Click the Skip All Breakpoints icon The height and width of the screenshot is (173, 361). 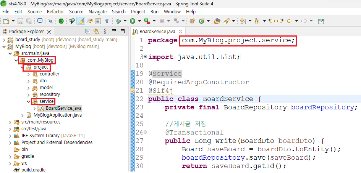pos(51,21)
